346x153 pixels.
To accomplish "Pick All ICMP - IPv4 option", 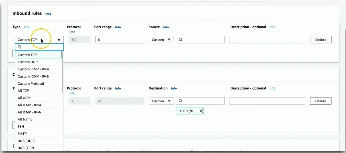I will click(29, 105).
